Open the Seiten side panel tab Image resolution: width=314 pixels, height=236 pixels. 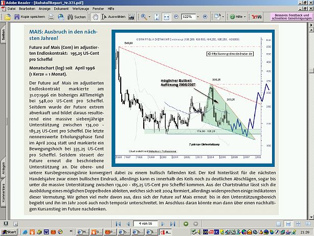[3, 34]
